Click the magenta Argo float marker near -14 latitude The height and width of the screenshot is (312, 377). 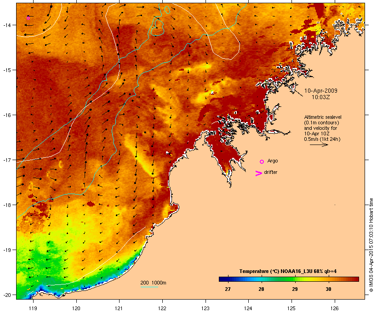28,18
